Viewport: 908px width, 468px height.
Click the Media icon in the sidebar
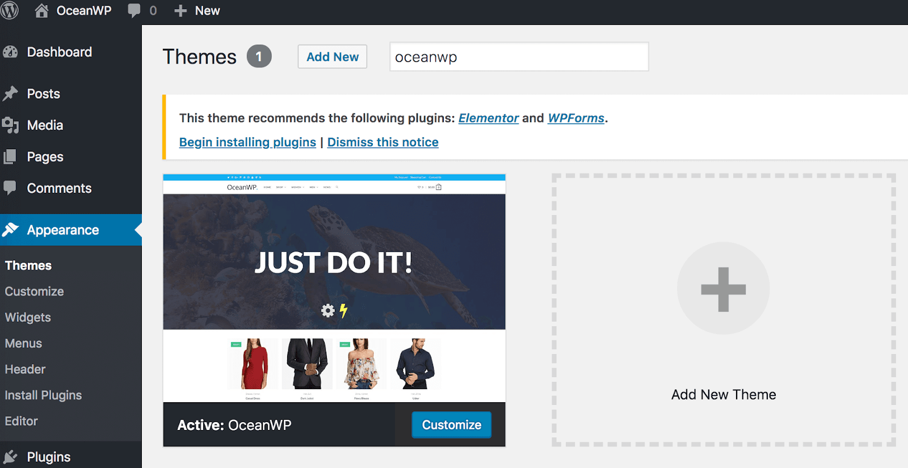(x=10, y=125)
